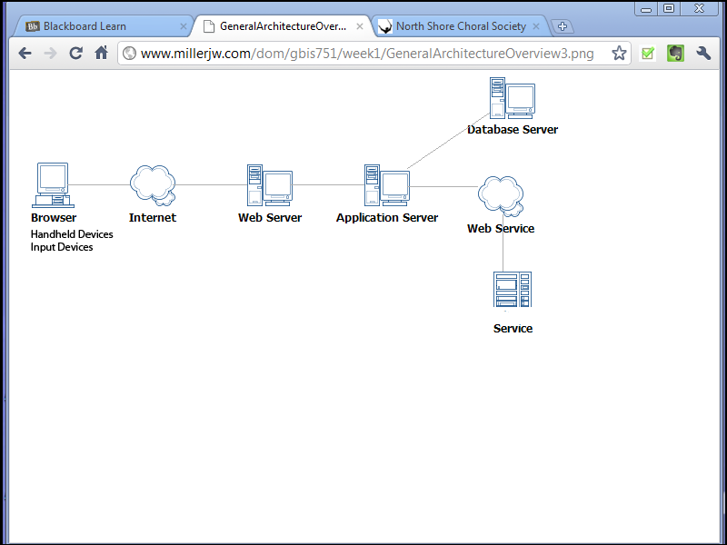Open the Evernote extension icon
Viewport: 727px width, 545px height.
point(675,54)
